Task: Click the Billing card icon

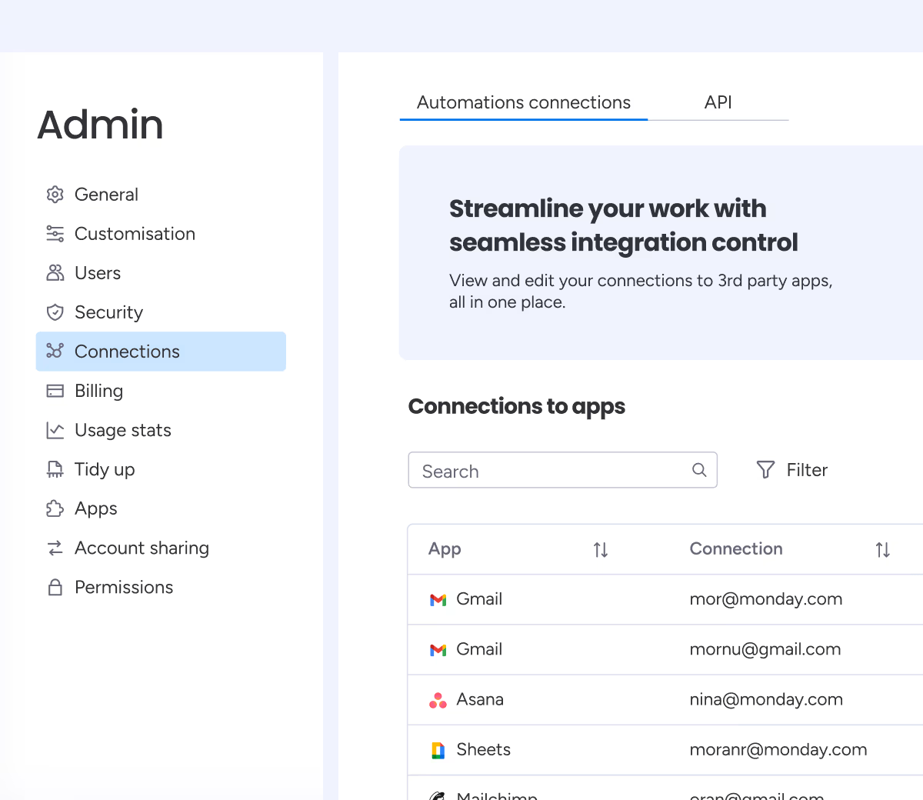Action: tap(55, 391)
